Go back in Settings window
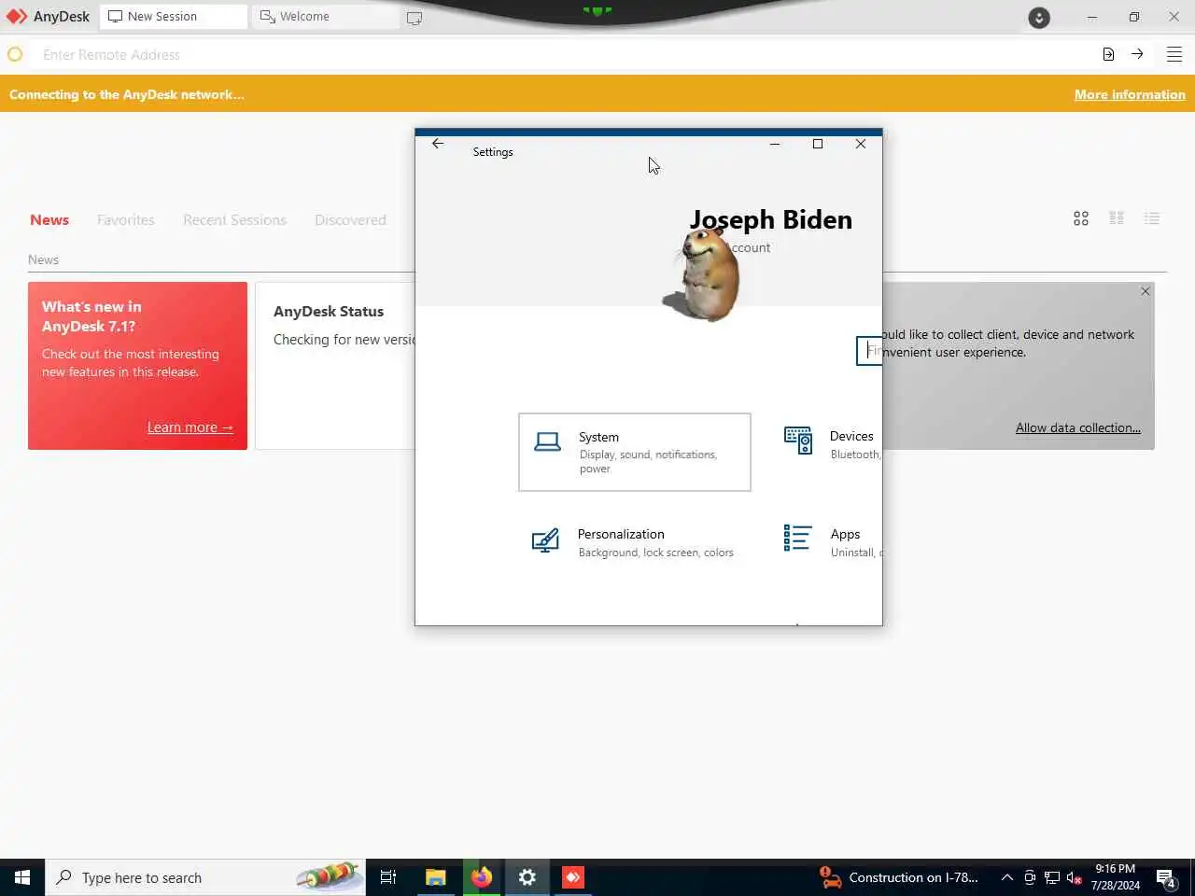The image size is (1195, 896). click(x=438, y=144)
